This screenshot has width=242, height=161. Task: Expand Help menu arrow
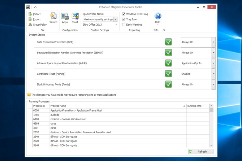click(x=158, y=25)
